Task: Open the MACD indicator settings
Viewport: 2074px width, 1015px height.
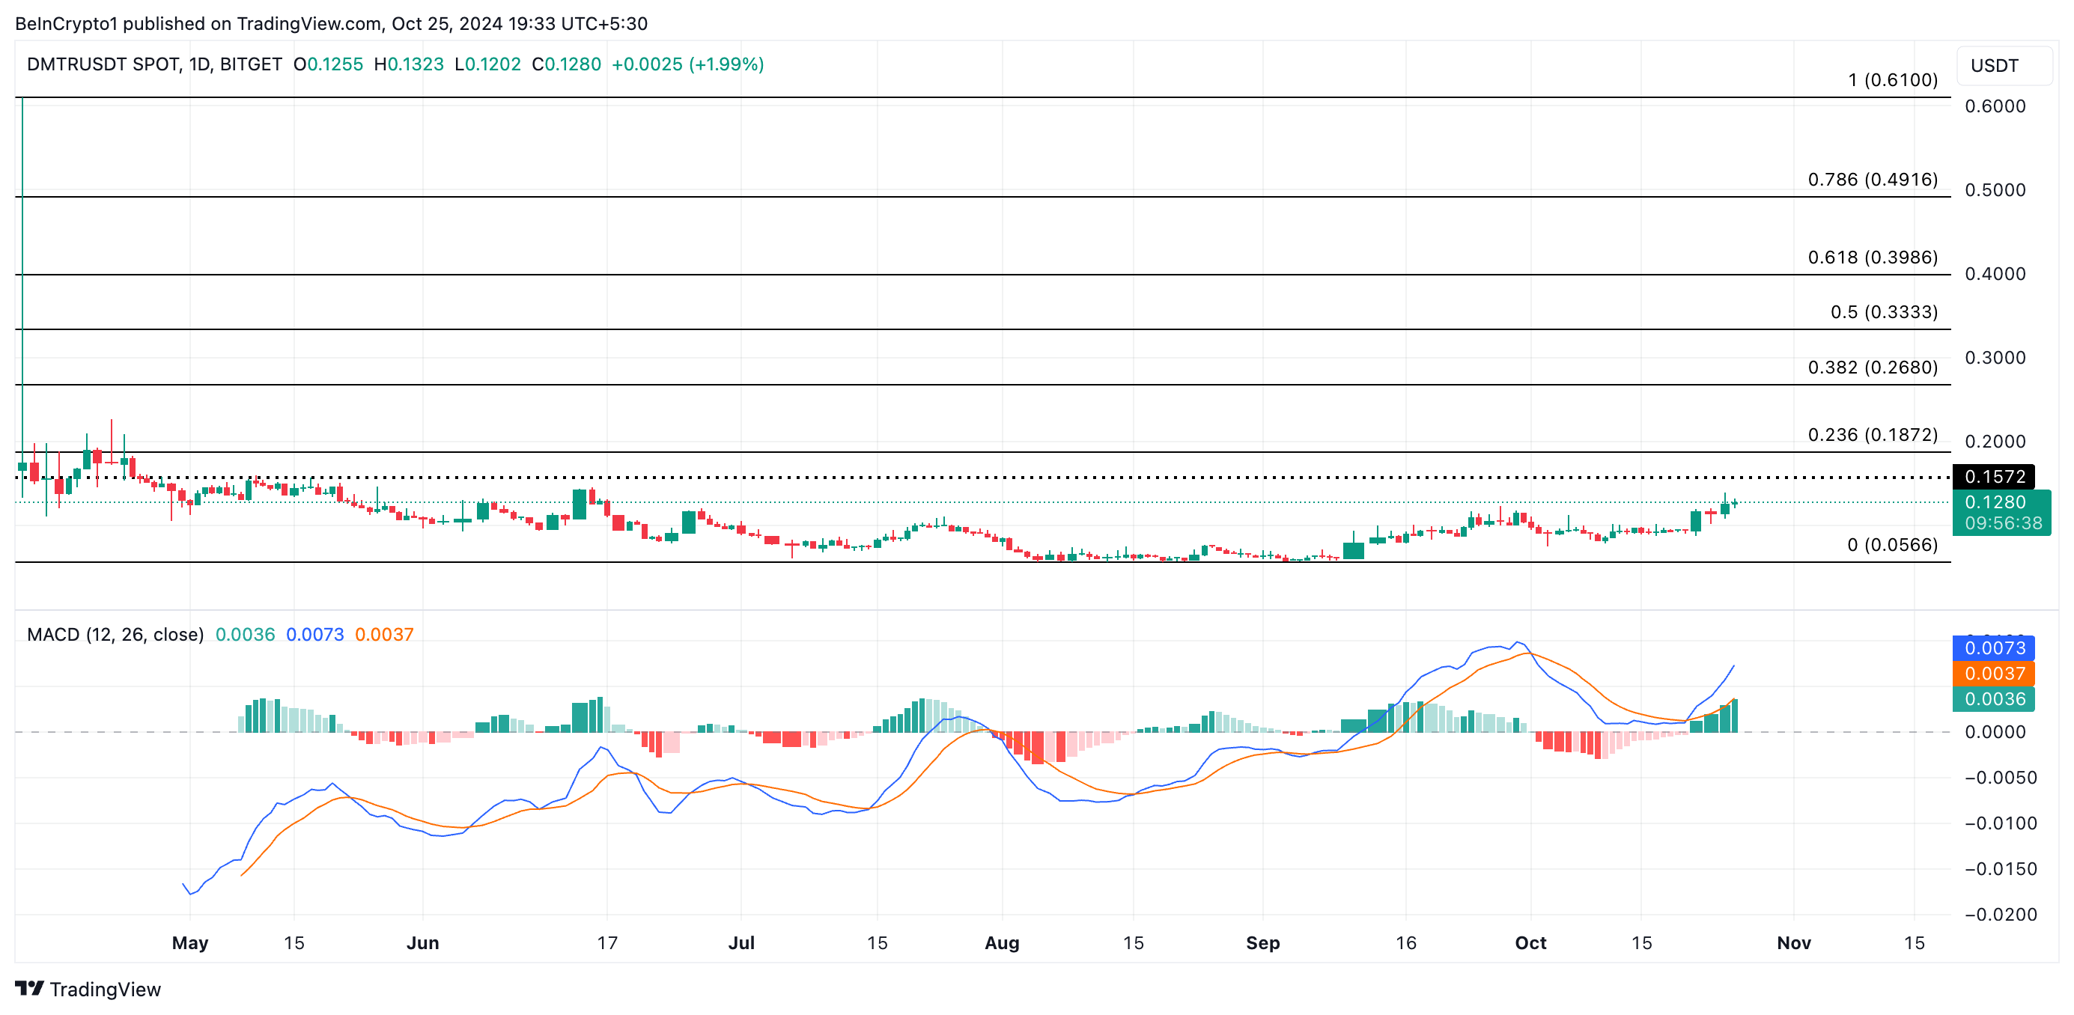Action: click(115, 634)
